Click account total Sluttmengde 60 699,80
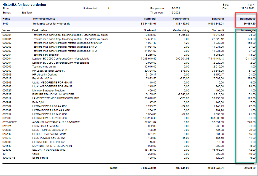This screenshot has height=176, width=258. tap(249, 24)
